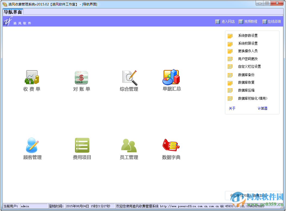
Task: Click the 收费单 label text
Action: point(32,89)
